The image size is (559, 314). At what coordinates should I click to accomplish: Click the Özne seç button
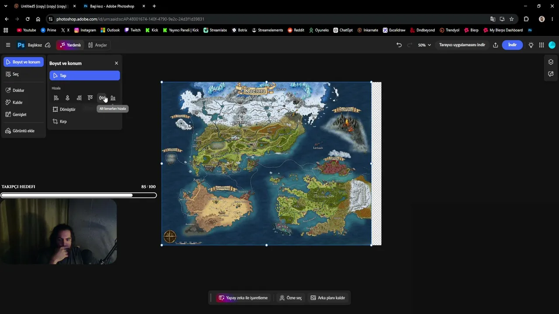point(290,298)
